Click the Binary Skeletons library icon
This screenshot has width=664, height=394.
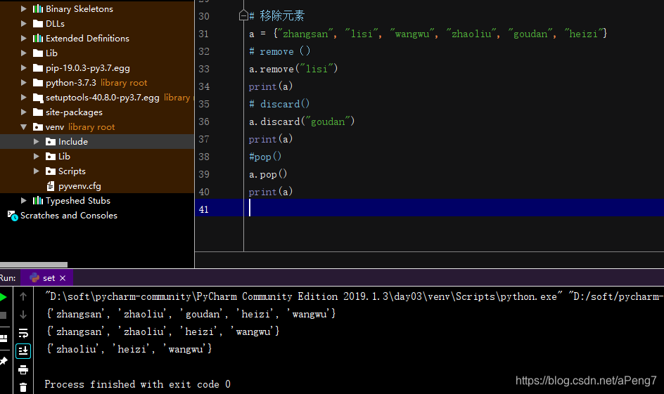point(38,9)
